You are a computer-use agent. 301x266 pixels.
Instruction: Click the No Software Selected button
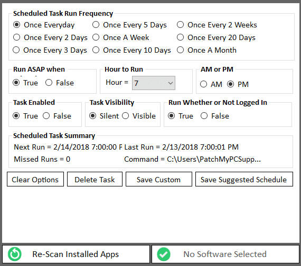tap(225, 254)
